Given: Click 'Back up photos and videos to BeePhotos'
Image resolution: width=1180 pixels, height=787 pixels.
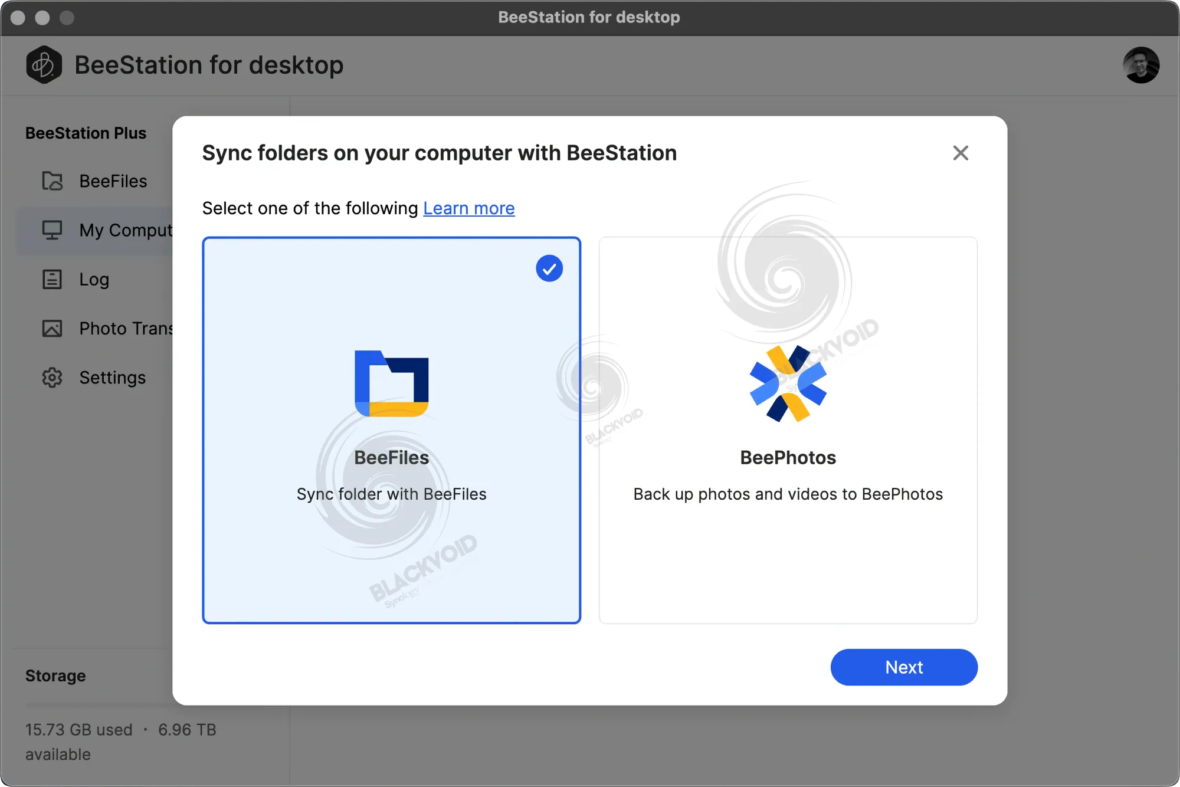Looking at the screenshot, I should pyautogui.click(x=788, y=494).
